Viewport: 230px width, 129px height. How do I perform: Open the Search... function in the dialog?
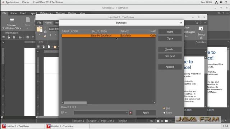pyautogui.click(x=170, y=49)
